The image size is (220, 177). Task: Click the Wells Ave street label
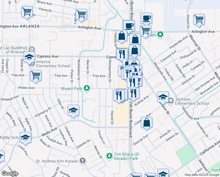click(x=49, y=132)
